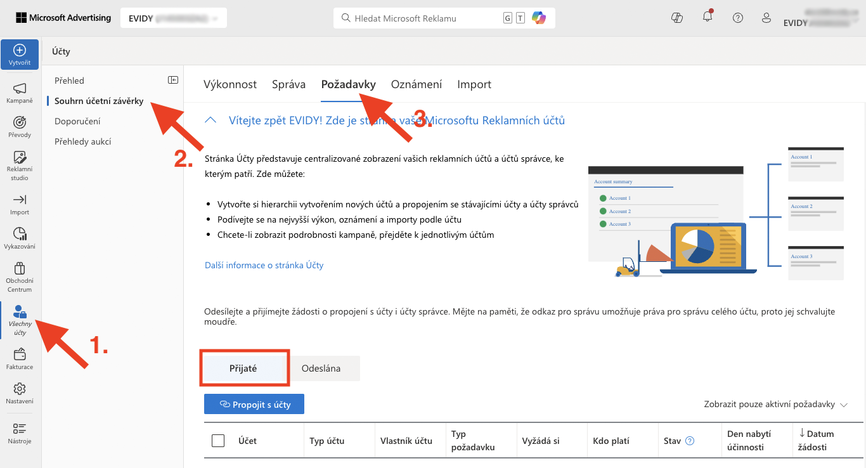
Task: Show info tooltip for Stav column
Action: 690,441
